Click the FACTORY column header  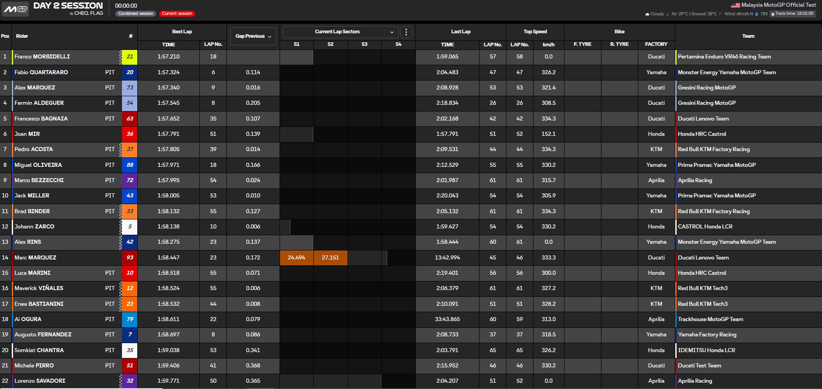(656, 45)
